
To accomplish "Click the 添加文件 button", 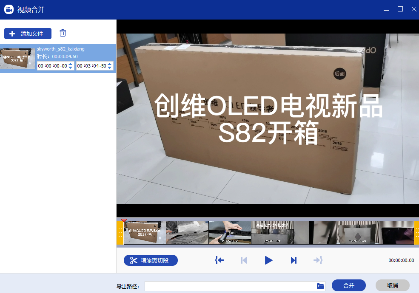I will pos(28,34).
